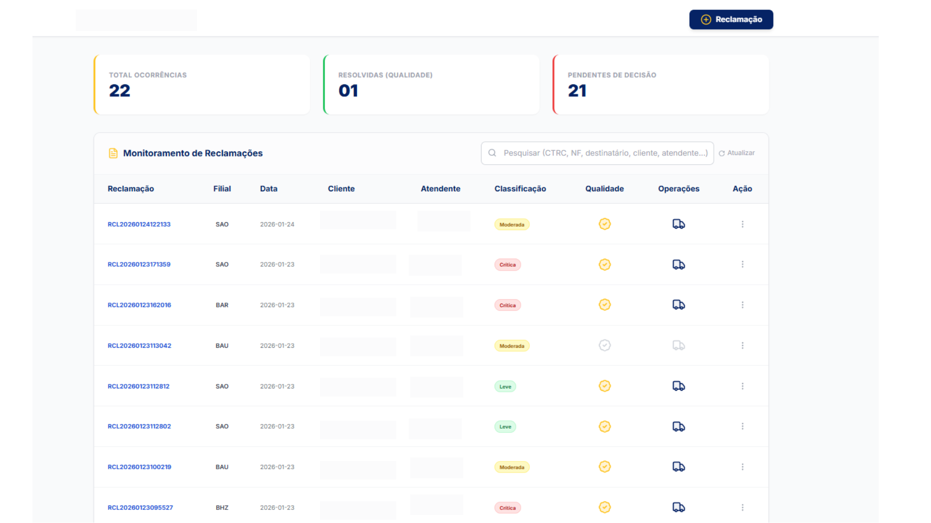Click quality check icon for RCL20260123162016
The height and width of the screenshot is (523, 931).
pos(604,305)
